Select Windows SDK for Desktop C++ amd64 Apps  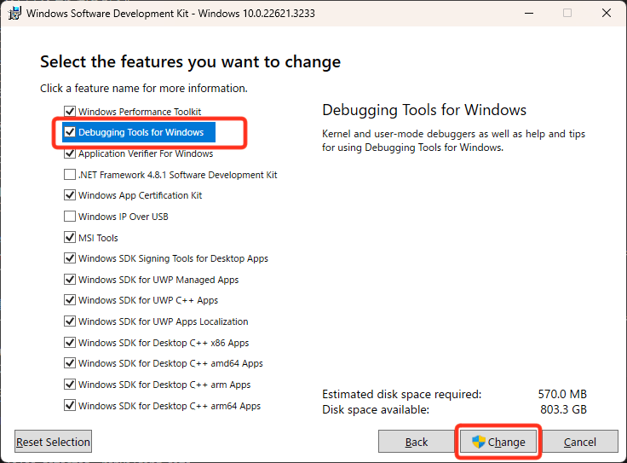tap(170, 364)
